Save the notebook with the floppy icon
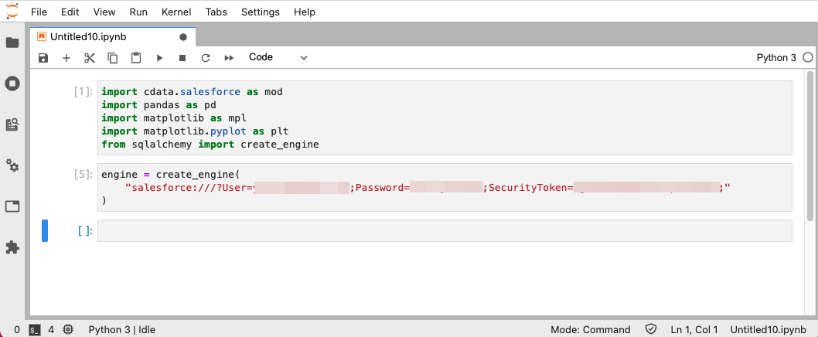Image resolution: width=818 pixels, height=337 pixels. point(43,58)
